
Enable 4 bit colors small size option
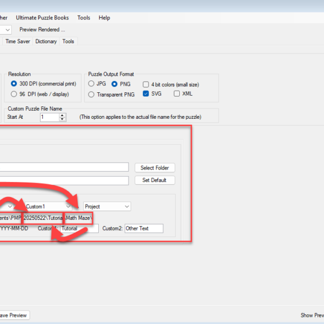[146, 84]
